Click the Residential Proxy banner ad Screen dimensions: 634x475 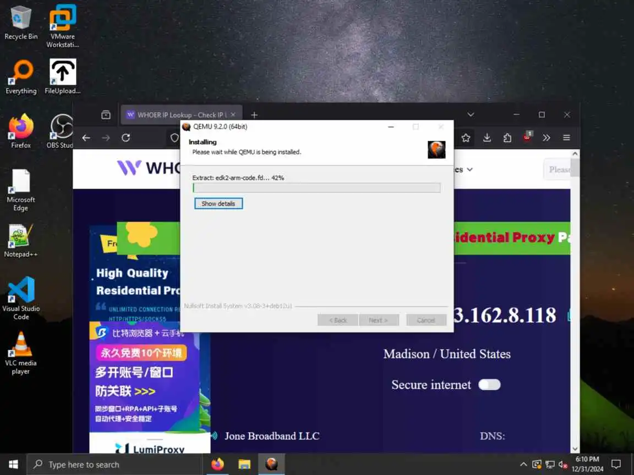512,237
